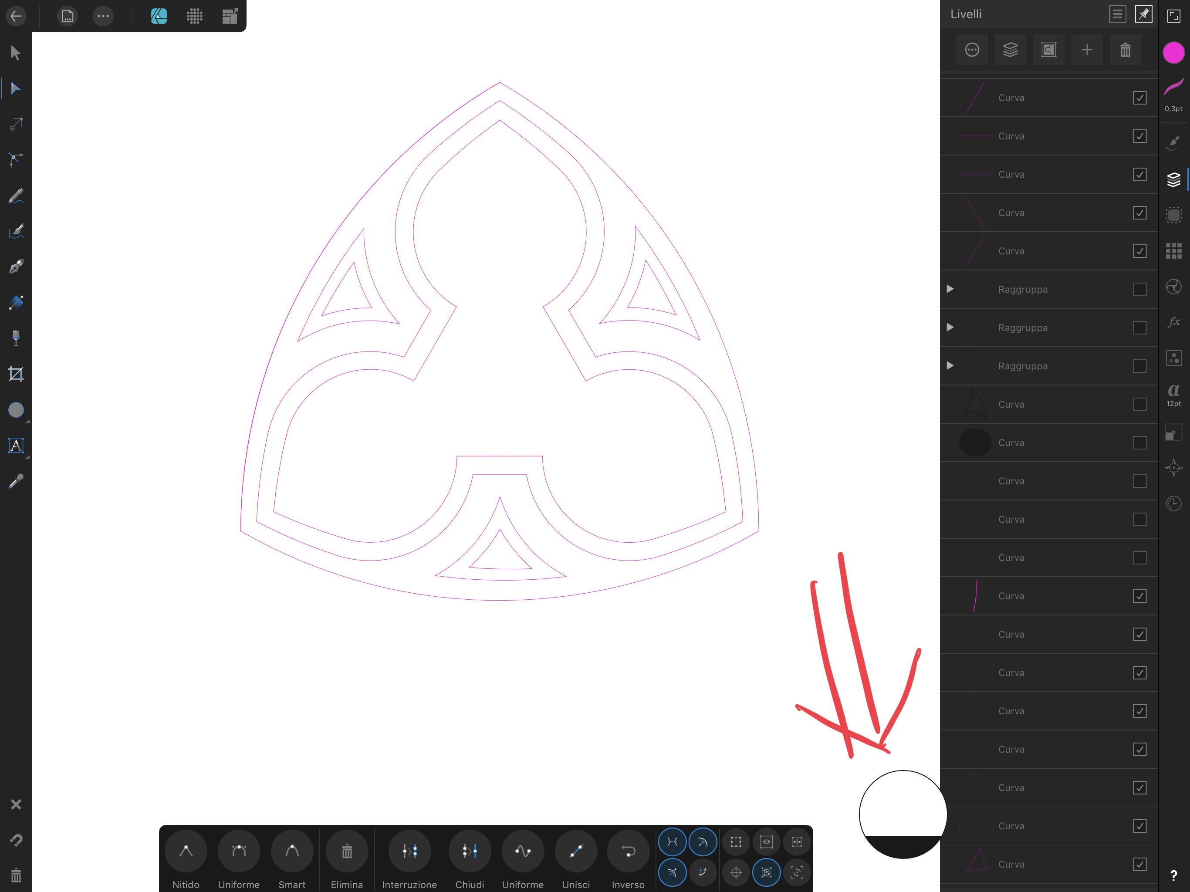Toggle the snapping magnet icon
1190x892 pixels.
pos(16,840)
